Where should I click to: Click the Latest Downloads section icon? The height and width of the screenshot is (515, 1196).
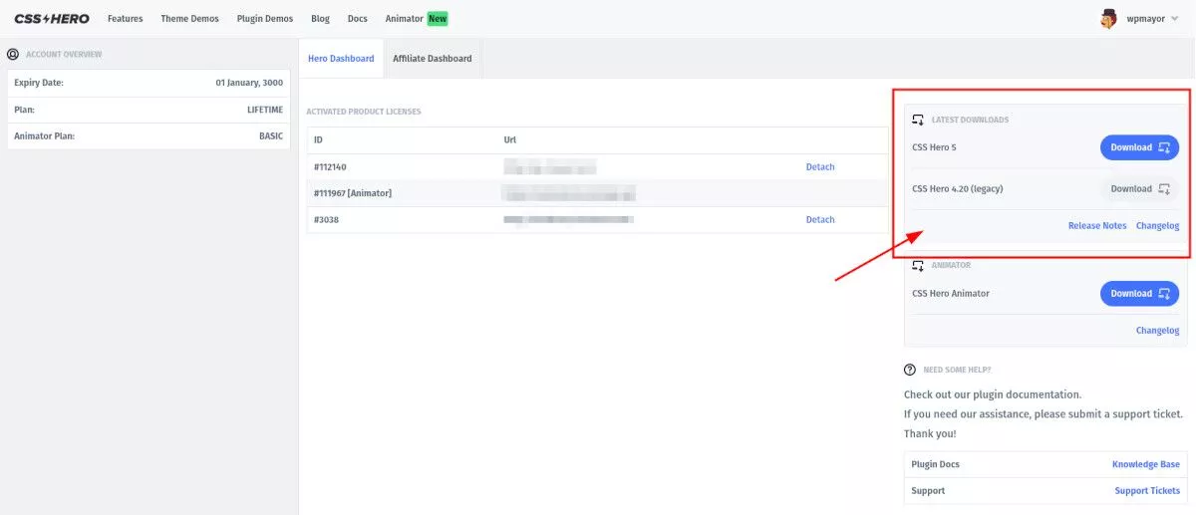coord(918,120)
